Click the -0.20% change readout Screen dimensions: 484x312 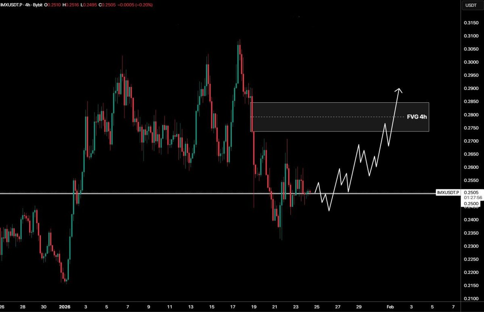(144, 5)
